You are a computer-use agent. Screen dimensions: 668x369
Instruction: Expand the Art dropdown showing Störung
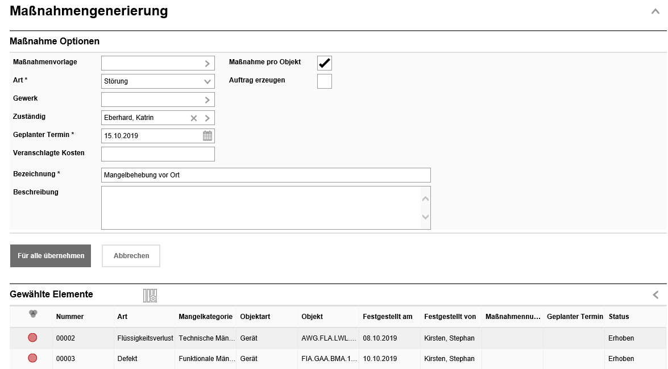coord(208,81)
